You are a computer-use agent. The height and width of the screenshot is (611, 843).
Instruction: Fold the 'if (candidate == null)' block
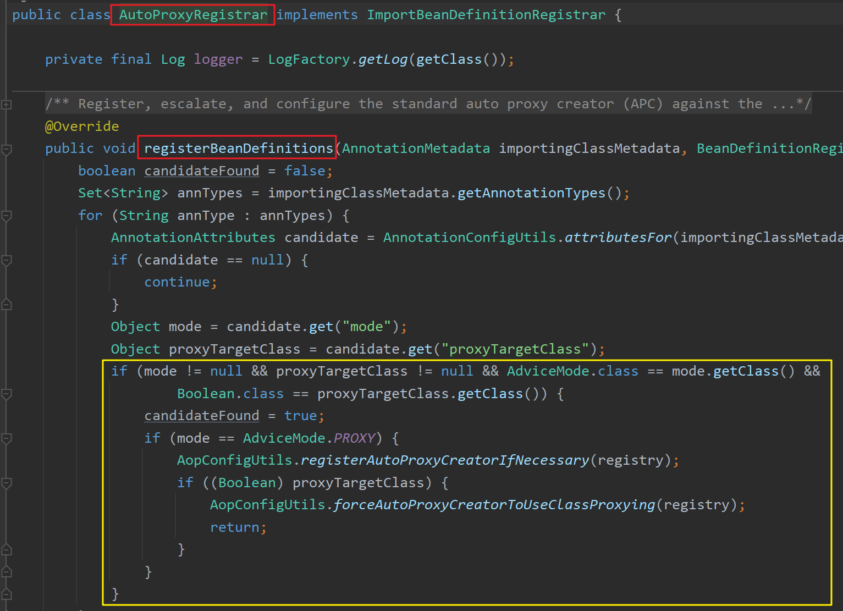point(7,260)
